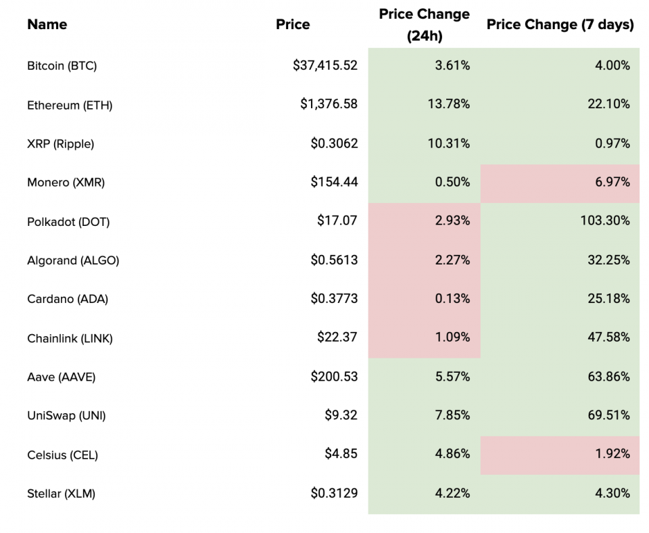Select the Ethereum (ETH) row name
The height and width of the screenshot is (533, 649).
point(70,106)
